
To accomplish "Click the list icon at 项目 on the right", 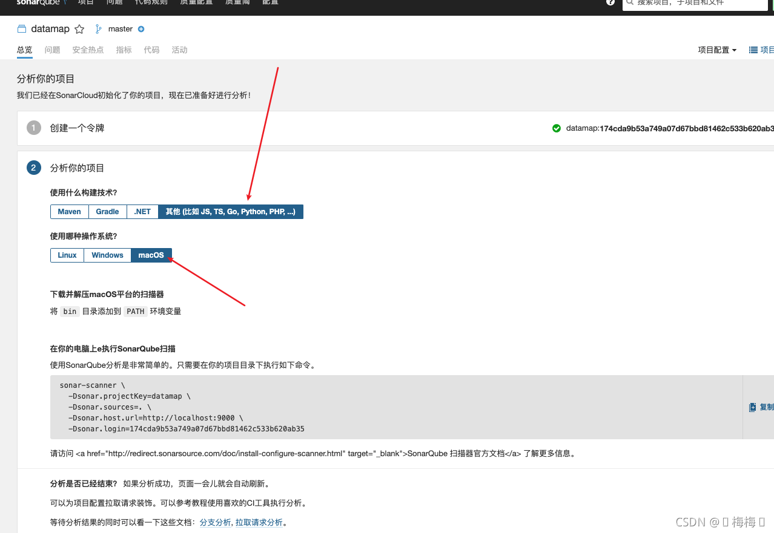I will point(753,50).
